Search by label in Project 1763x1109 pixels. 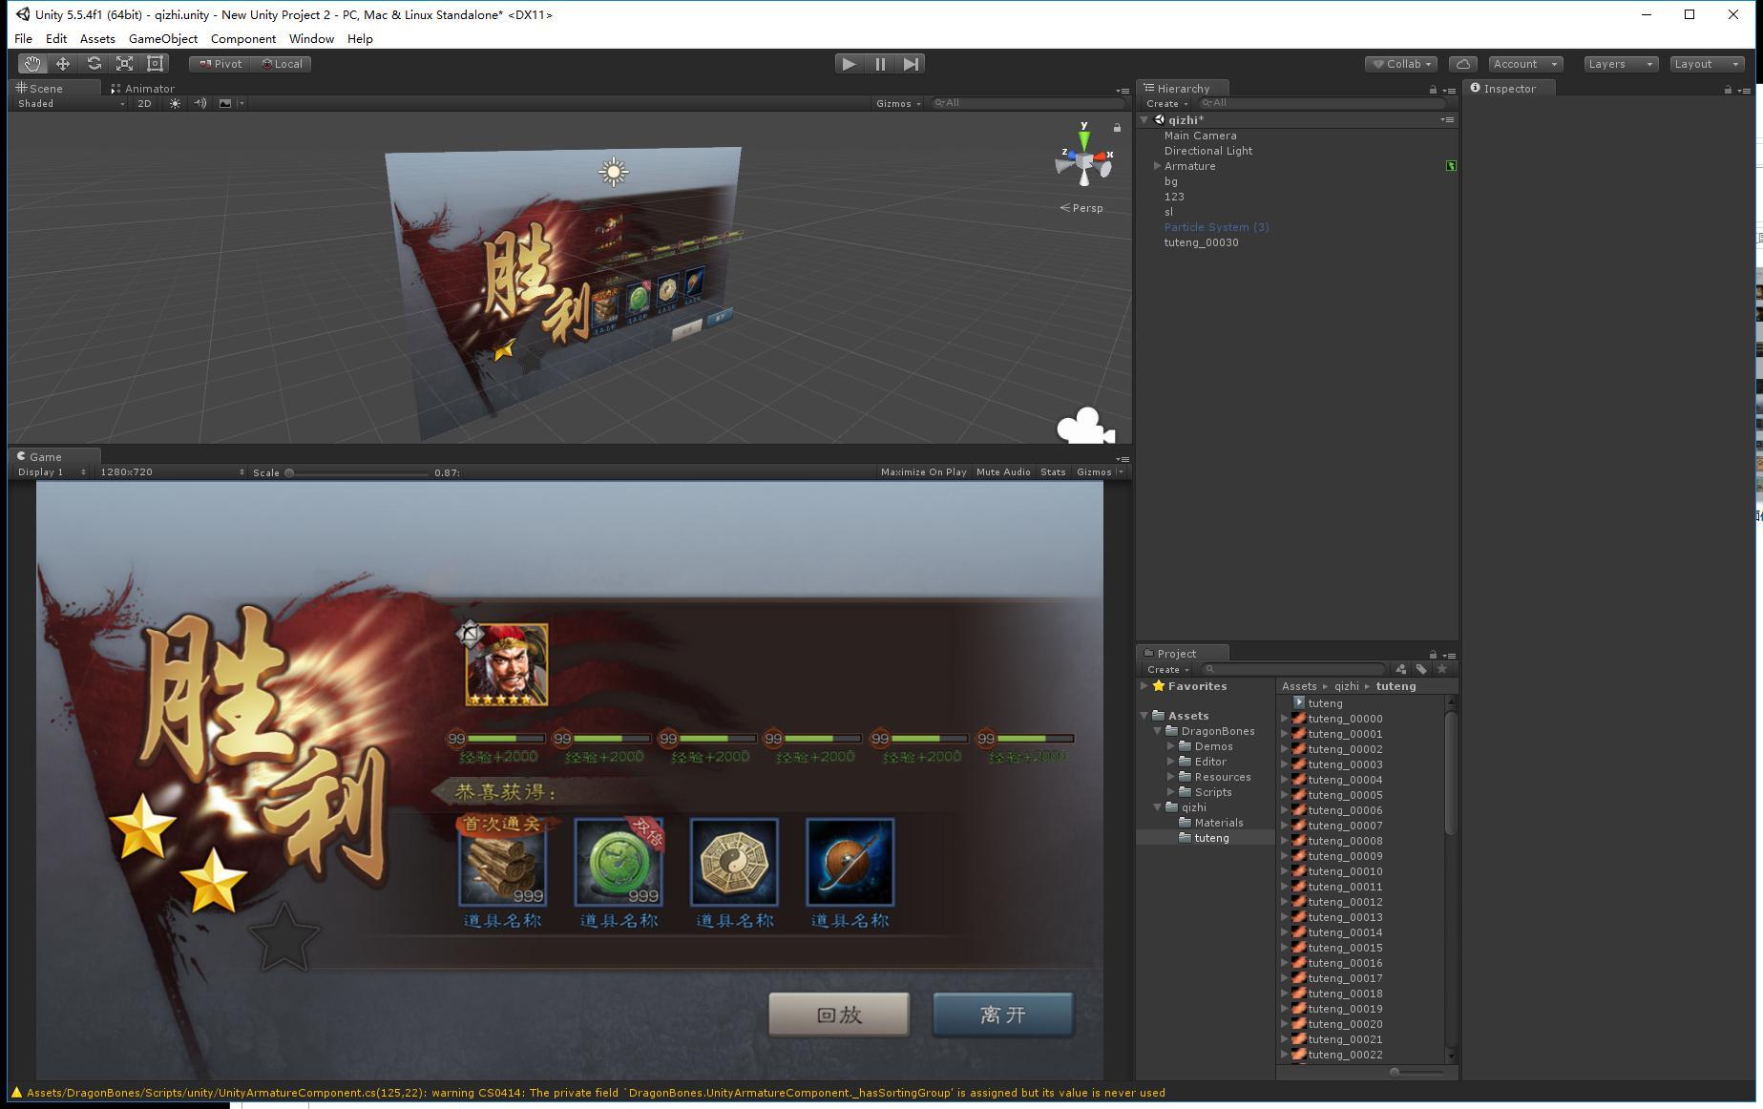1421,669
